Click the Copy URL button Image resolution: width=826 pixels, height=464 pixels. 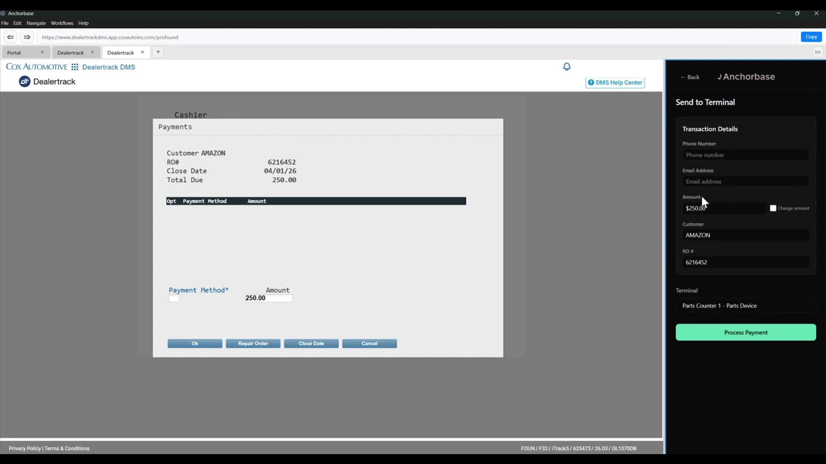811,37
